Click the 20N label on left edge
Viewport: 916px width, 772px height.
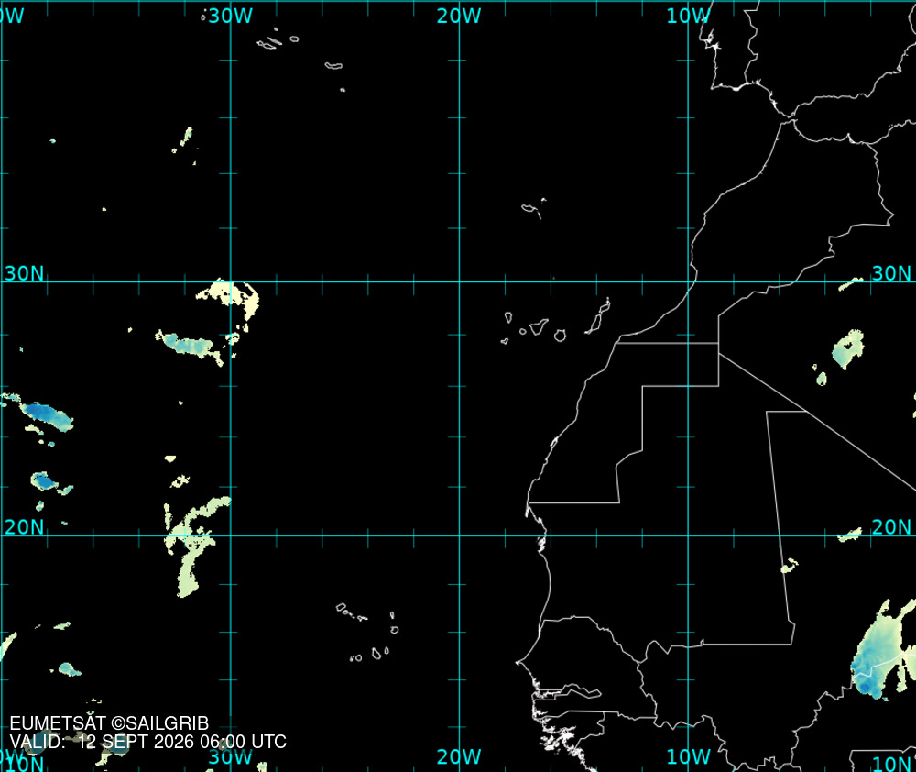[x=24, y=527]
